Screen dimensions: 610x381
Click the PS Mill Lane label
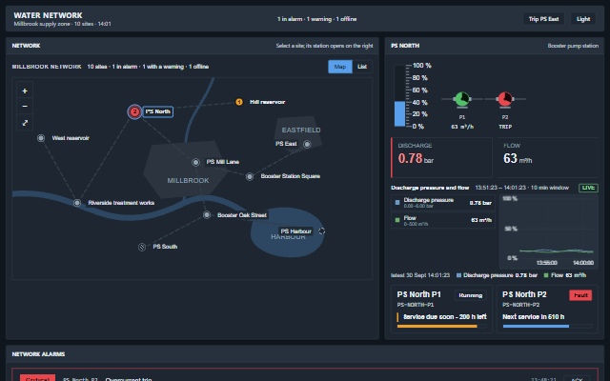[222, 162]
